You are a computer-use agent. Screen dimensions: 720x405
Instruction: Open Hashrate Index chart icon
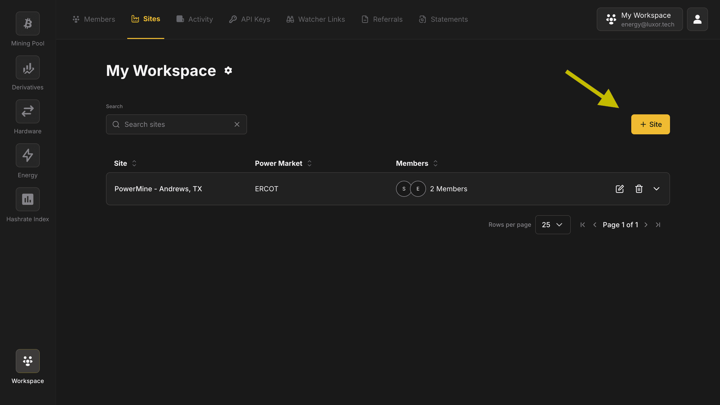(x=28, y=199)
